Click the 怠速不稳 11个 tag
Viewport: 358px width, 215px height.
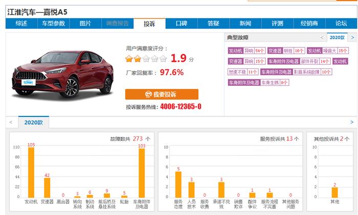click(243, 72)
